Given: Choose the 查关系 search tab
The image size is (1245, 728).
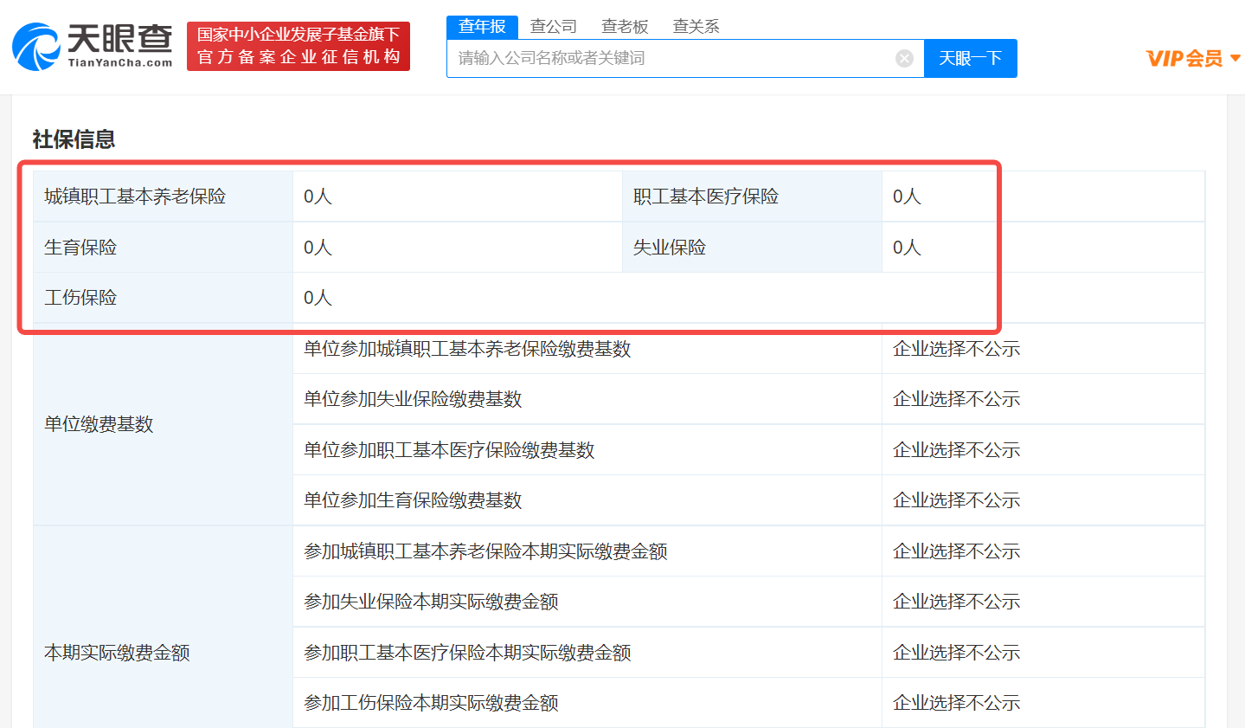Looking at the screenshot, I should [696, 27].
